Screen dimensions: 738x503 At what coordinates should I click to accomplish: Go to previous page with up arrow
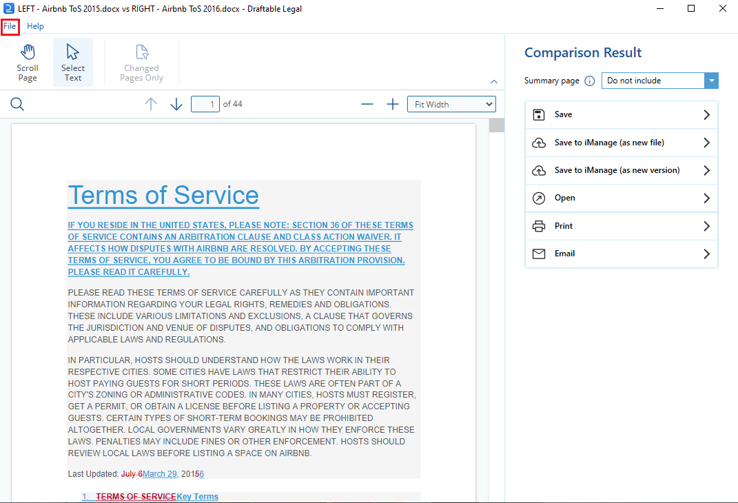(151, 104)
